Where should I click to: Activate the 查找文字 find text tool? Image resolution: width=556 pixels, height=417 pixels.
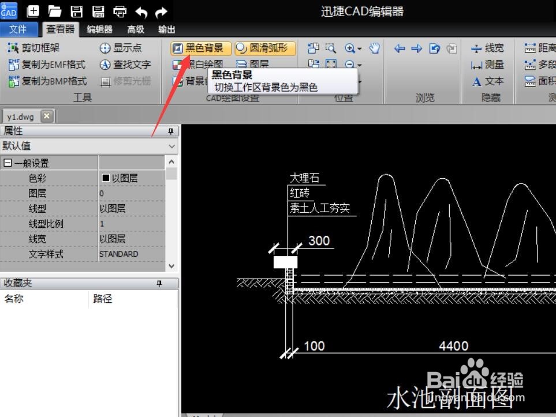(x=127, y=65)
